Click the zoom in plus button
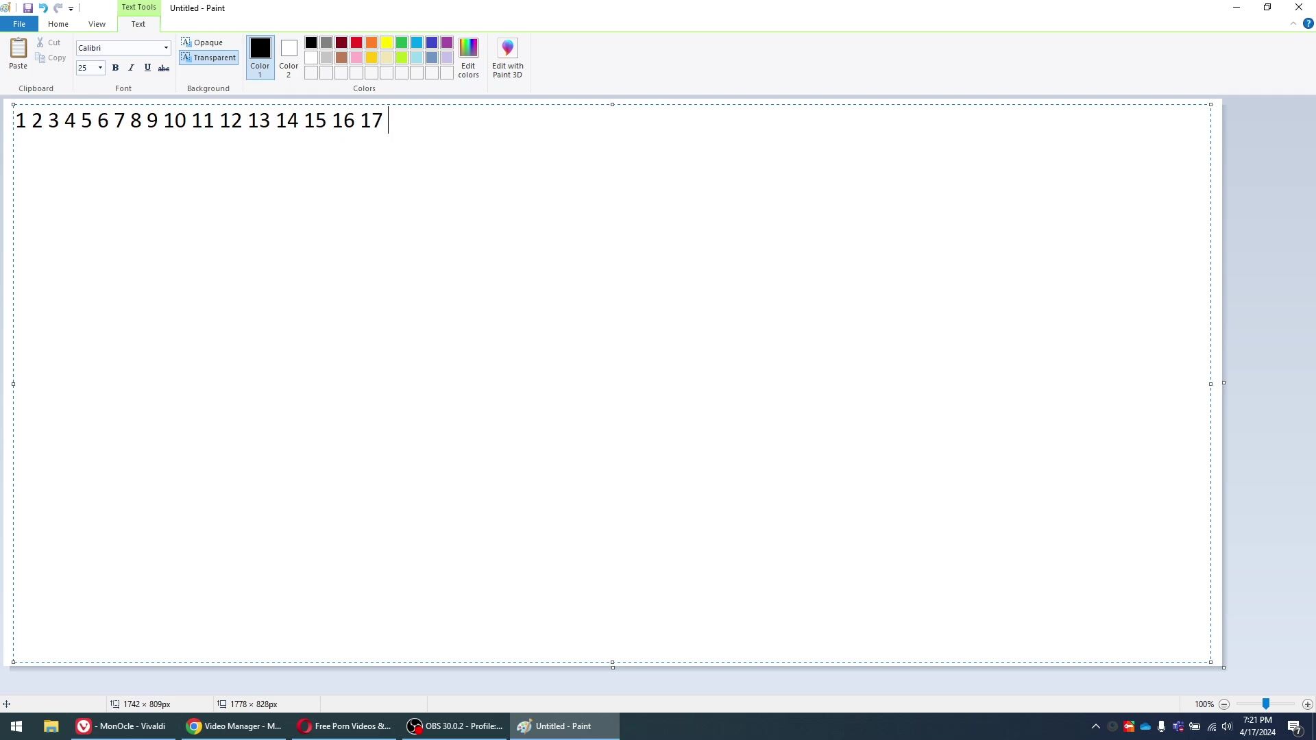This screenshot has height=740, width=1316. [x=1307, y=704]
